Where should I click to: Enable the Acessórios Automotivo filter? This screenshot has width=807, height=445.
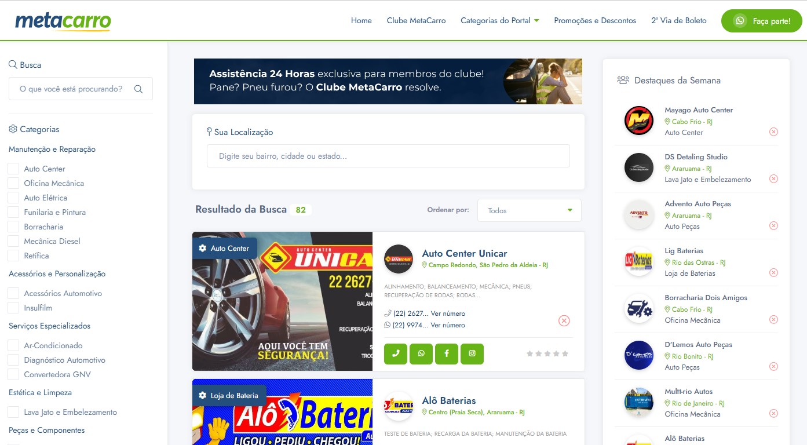(x=13, y=293)
